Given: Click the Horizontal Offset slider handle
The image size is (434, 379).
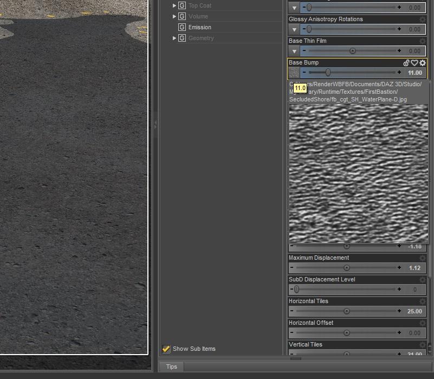Looking at the screenshot, I should pos(346,333).
